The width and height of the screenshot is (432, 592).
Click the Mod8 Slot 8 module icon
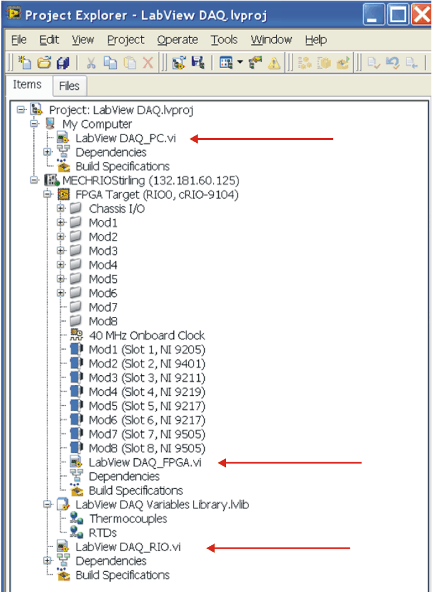[76, 448]
